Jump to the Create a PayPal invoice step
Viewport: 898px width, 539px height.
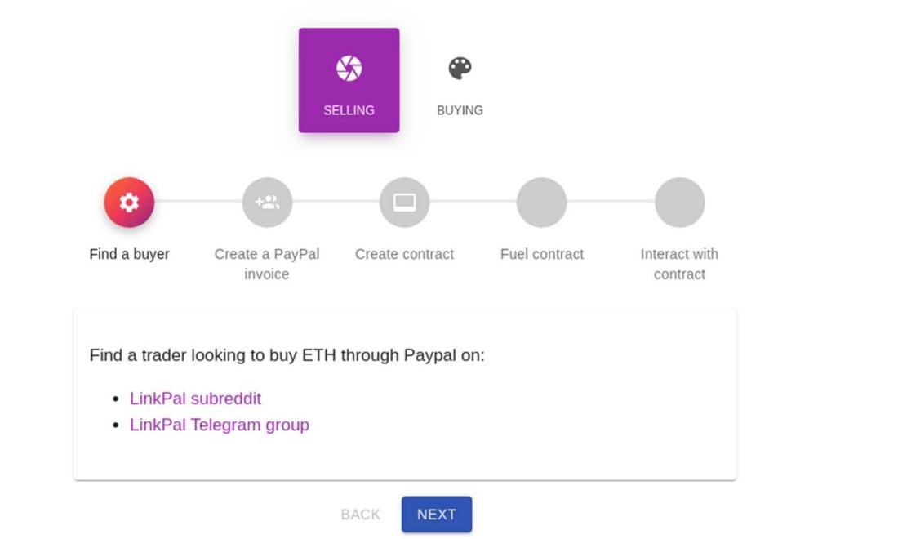pyautogui.click(x=265, y=264)
